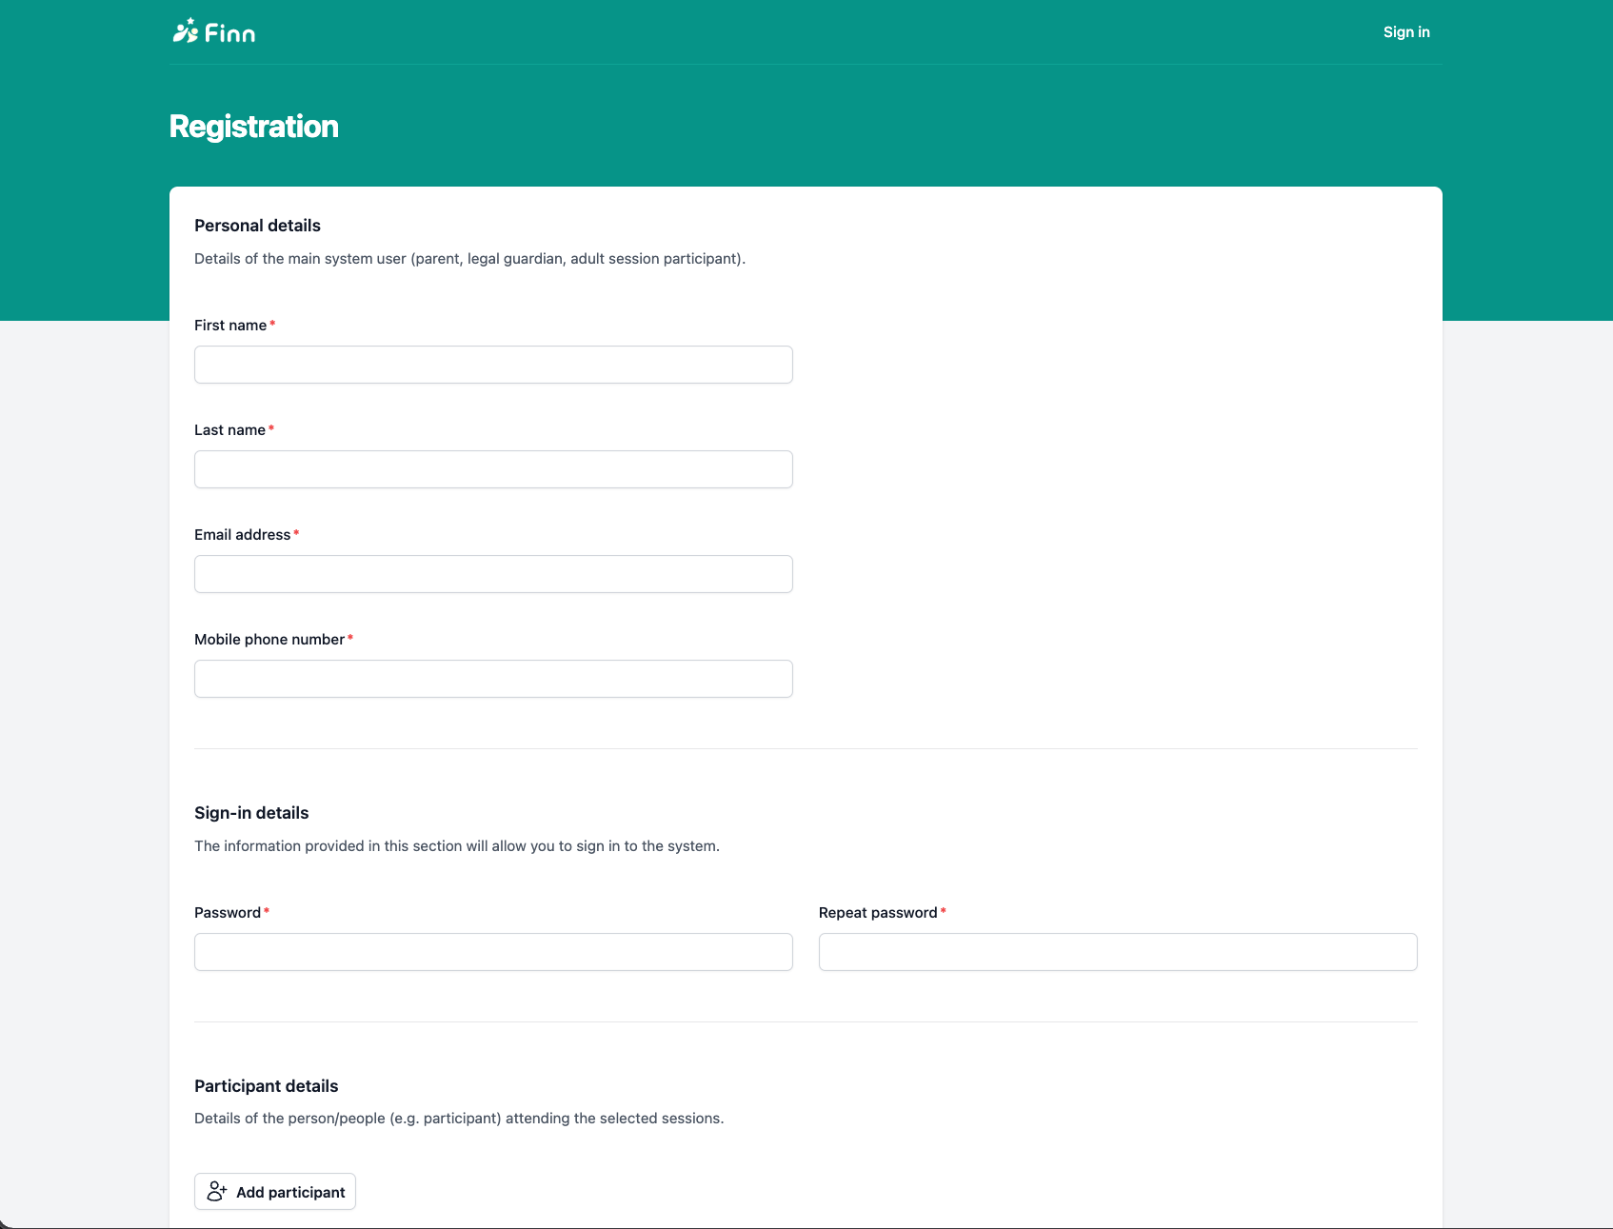Click the Mobile phone number label
1613x1229 pixels.
click(269, 640)
